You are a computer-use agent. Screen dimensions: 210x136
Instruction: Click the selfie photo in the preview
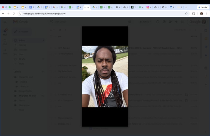click(x=105, y=76)
